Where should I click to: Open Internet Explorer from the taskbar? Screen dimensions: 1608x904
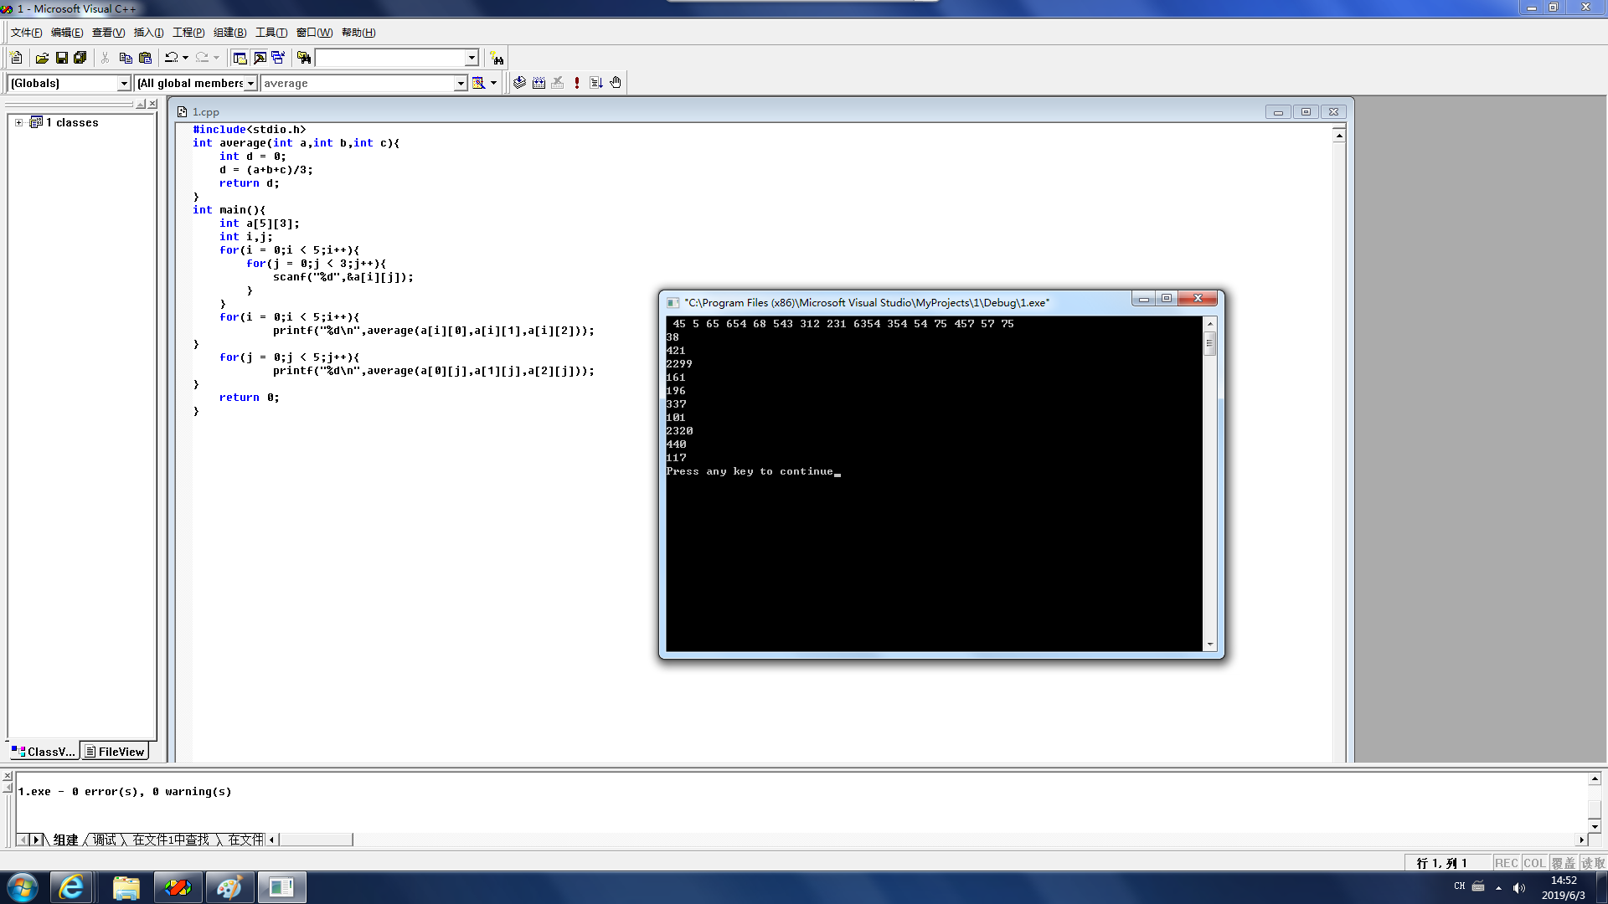coord(72,887)
